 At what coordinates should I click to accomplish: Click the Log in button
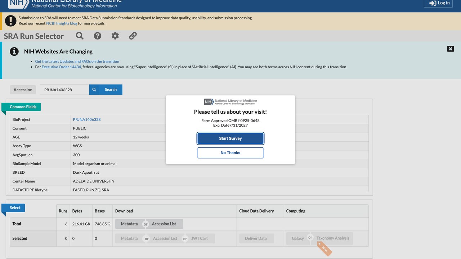[438, 3]
